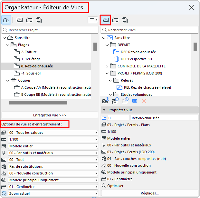Open the view settings icon beside delete

coord(135,101)
